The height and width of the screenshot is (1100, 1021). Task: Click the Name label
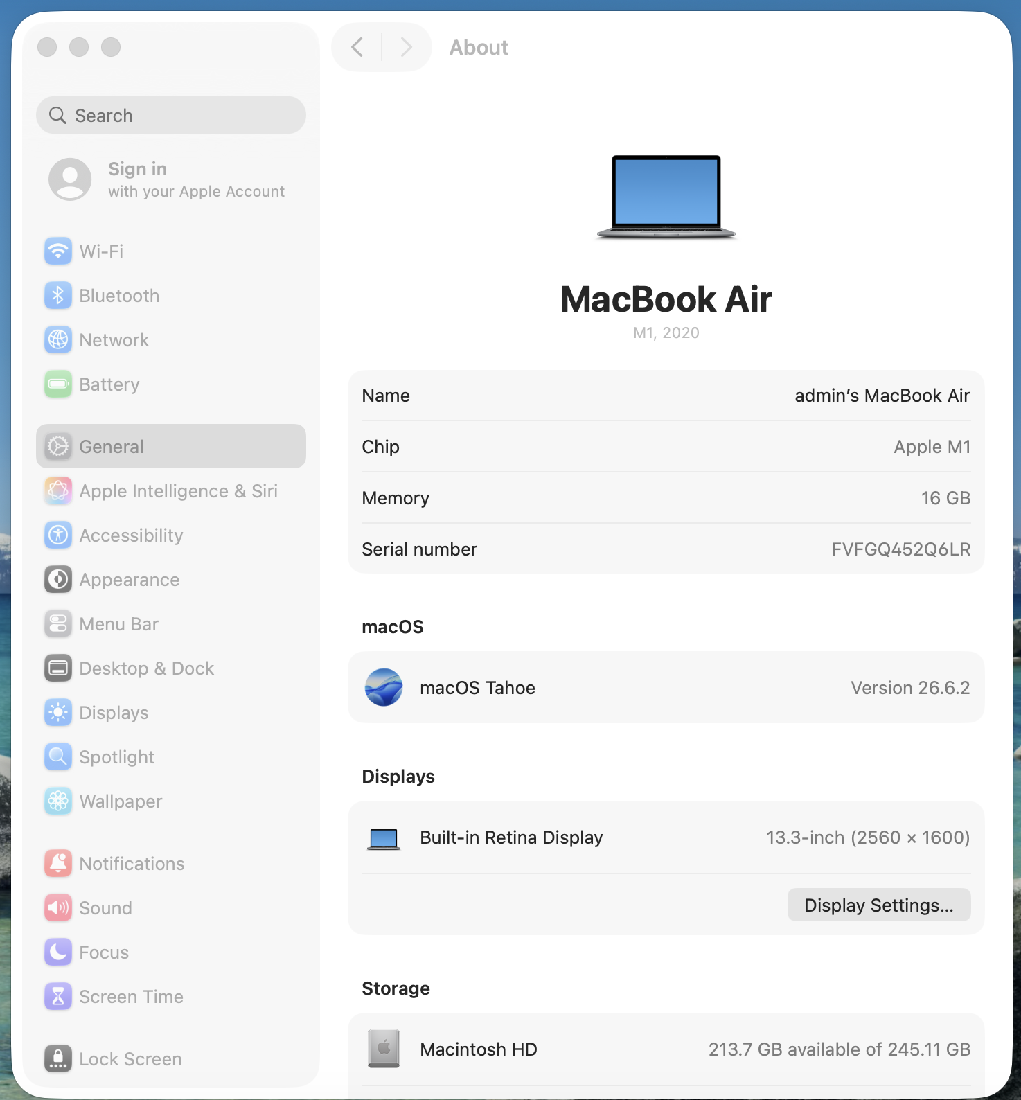point(386,396)
